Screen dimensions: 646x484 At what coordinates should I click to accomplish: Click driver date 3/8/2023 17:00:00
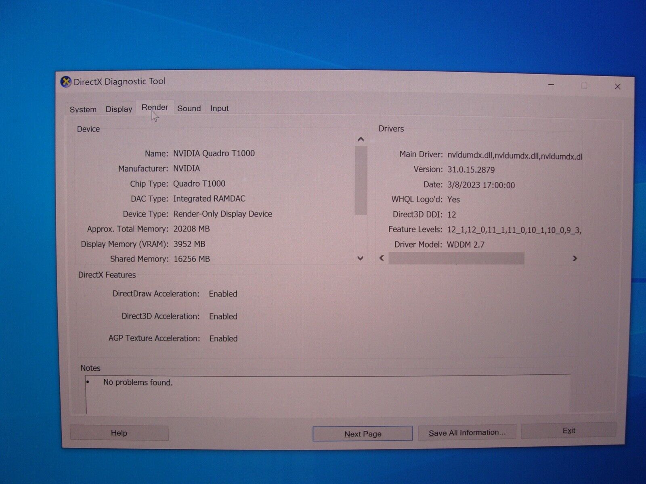click(x=481, y=185)
